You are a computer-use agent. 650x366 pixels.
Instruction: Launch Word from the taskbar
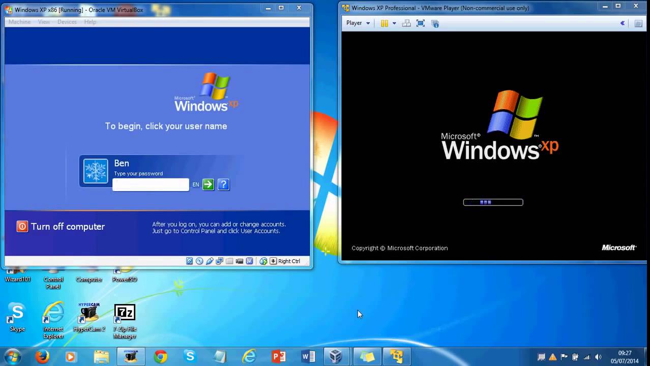pos(308,357)
